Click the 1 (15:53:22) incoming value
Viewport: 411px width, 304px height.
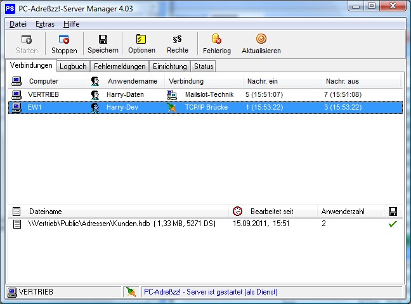264,108
